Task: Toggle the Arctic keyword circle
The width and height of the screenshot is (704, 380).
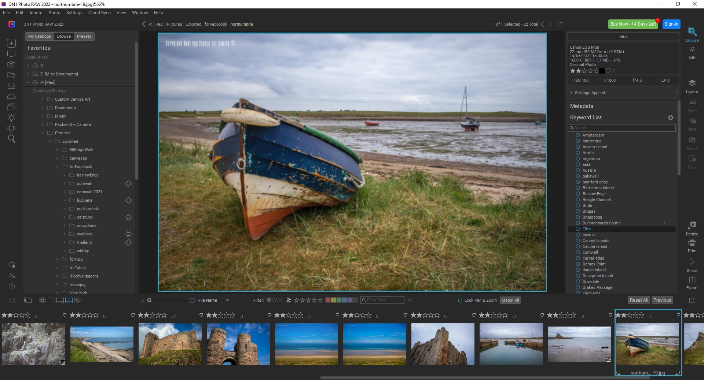Action: pos(578,153)
